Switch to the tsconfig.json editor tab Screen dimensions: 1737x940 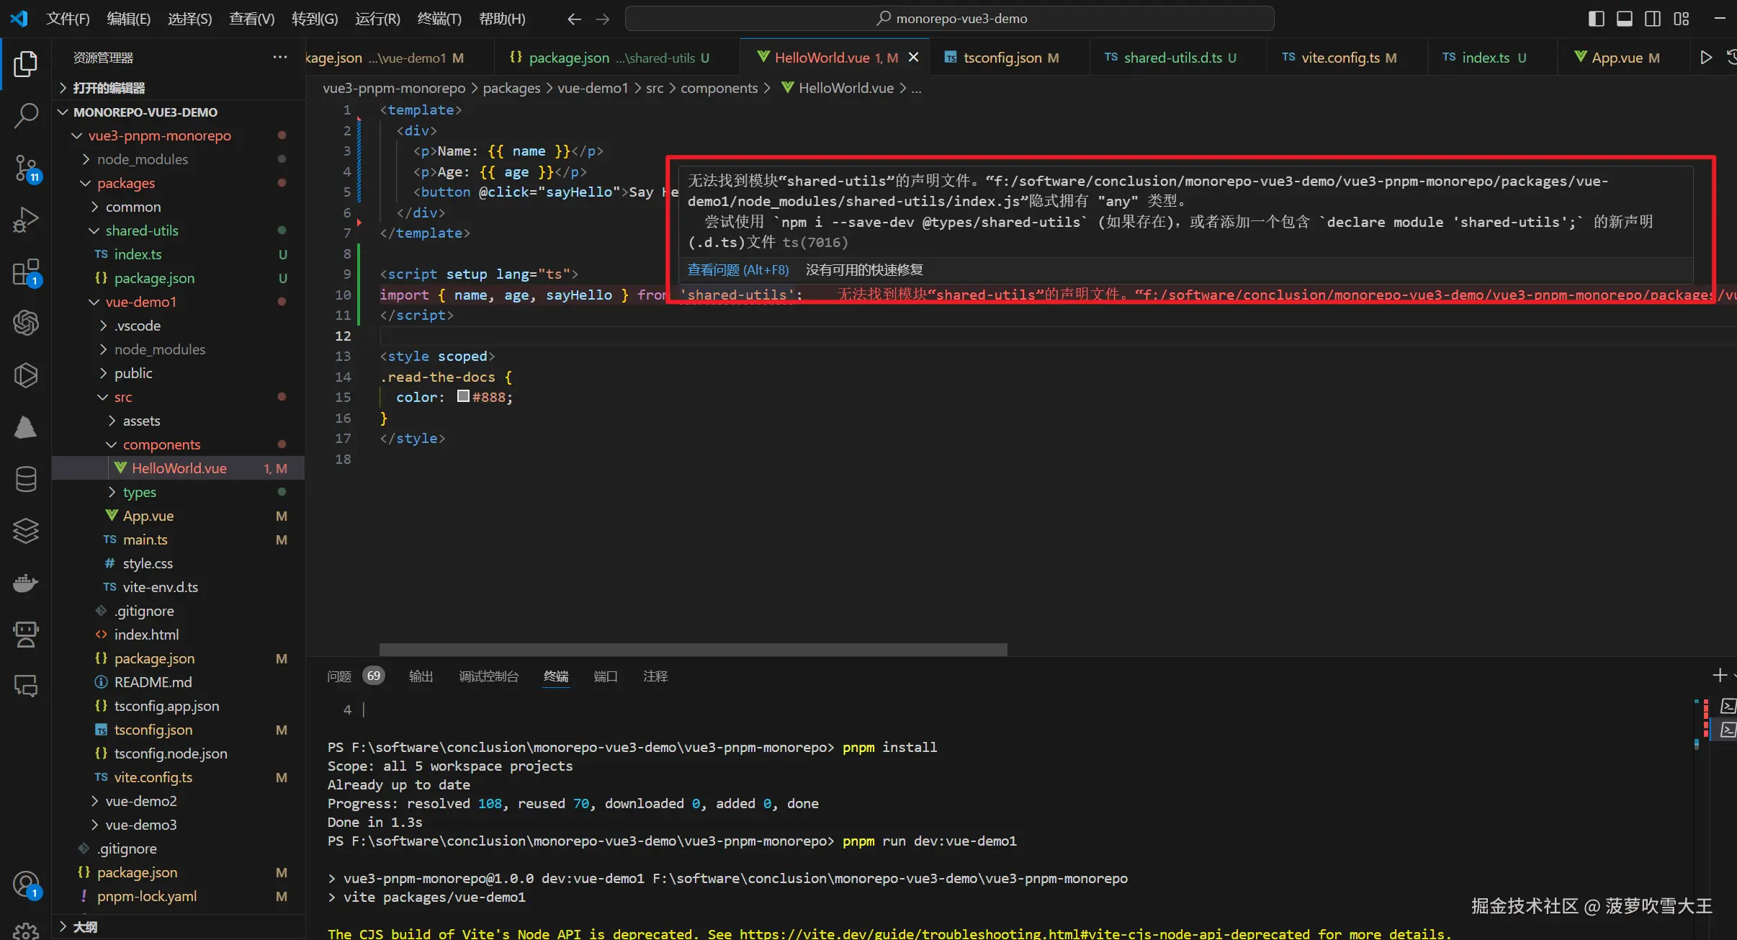point(1002,58)
